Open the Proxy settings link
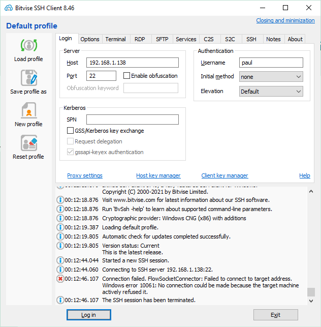This screenshot has height=327, width=321. [x=85, y=175]
